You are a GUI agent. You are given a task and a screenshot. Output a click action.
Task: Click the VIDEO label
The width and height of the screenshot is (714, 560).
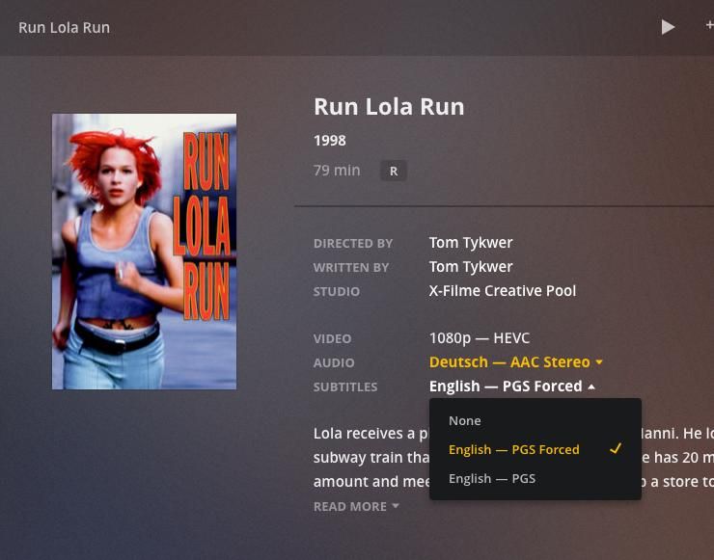coord(333,339)
